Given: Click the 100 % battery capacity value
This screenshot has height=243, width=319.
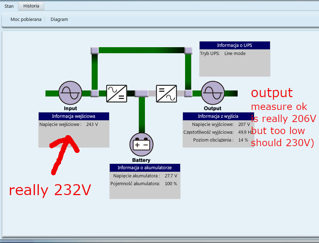Looking at the screenshot, I should 171,184.
